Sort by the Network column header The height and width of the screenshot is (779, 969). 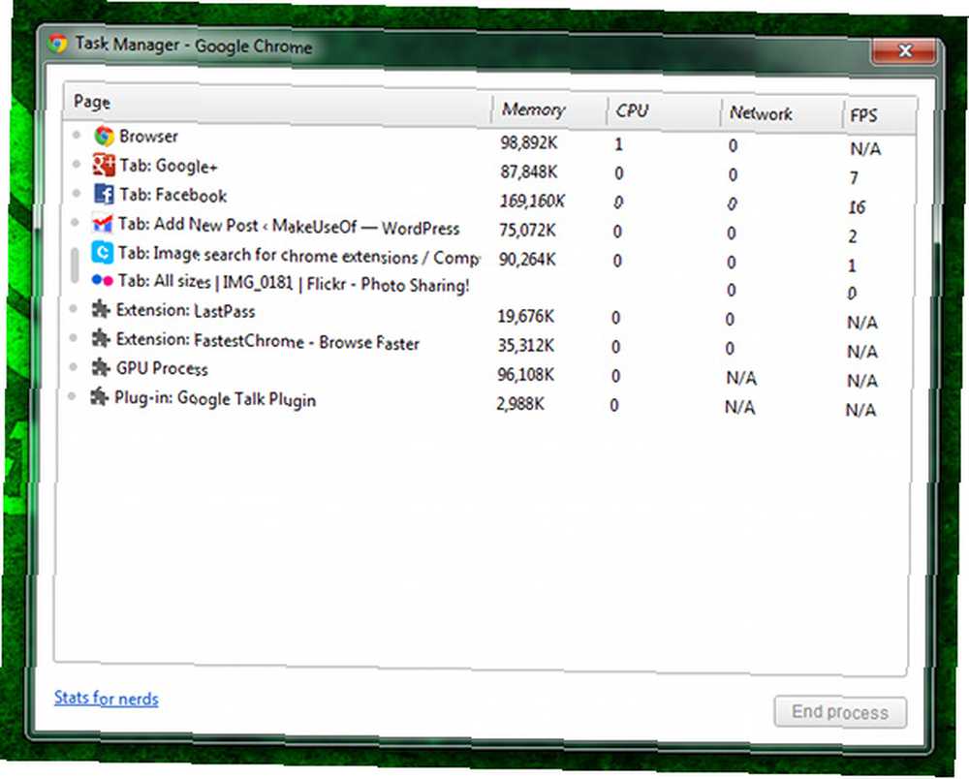(x=782, y=115)
